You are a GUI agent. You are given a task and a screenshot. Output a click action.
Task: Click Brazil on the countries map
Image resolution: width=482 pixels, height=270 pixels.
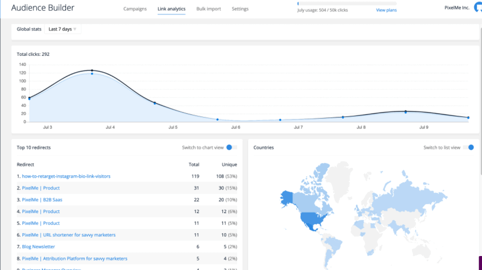pyautogui.click(x=335, y=244)
